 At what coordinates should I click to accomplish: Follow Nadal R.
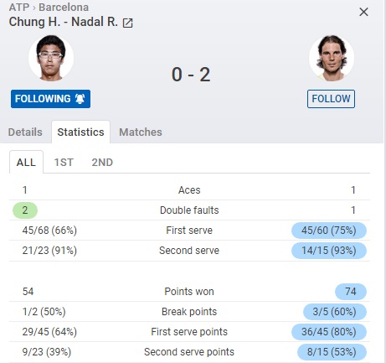[x=331, y=99]
